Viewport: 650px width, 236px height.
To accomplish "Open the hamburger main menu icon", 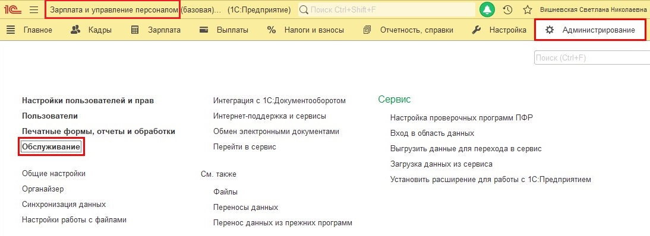I will [34, 9].
